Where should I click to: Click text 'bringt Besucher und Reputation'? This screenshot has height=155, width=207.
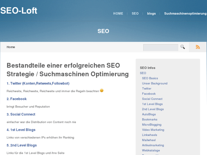coord(28,107)
